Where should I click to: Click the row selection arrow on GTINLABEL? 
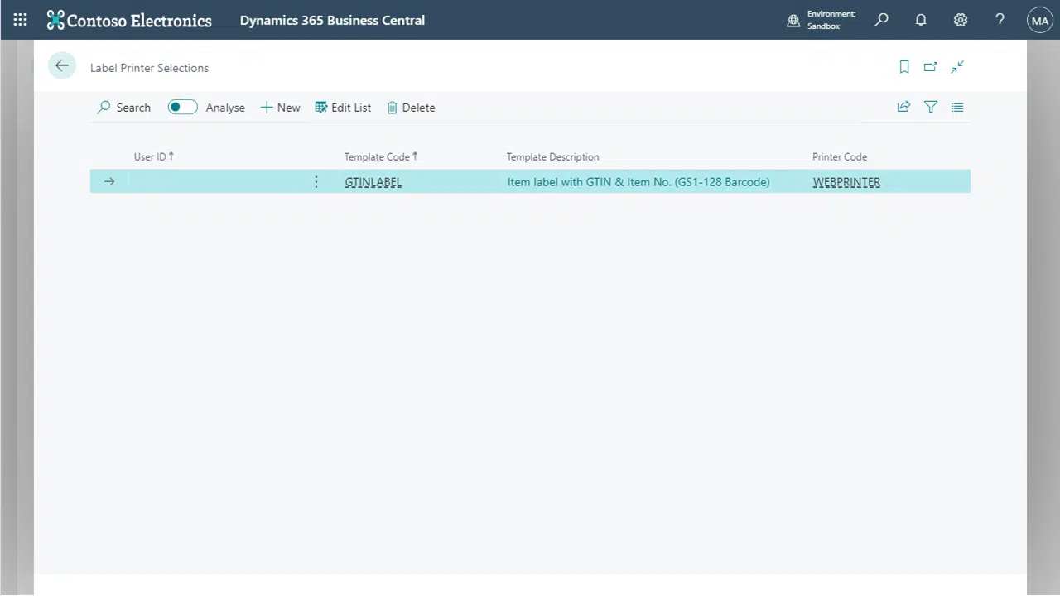108,181
